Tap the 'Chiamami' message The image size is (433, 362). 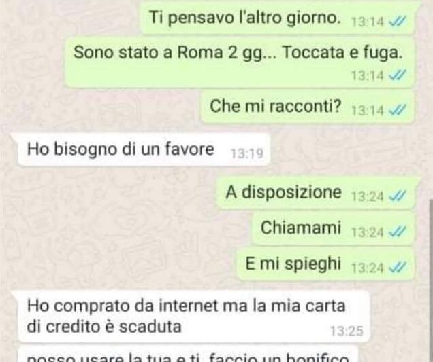(333, 229)
